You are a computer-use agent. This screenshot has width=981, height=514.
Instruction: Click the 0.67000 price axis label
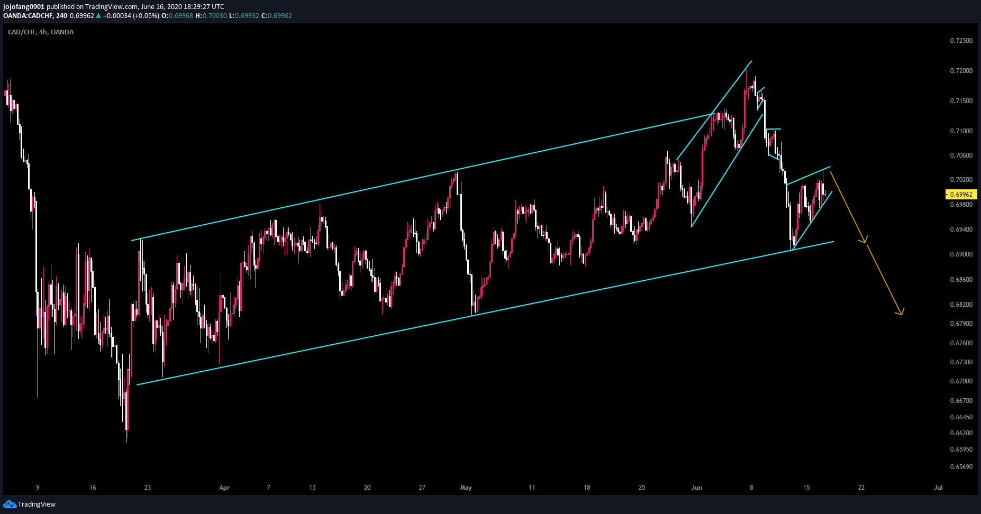coord(961,381)
